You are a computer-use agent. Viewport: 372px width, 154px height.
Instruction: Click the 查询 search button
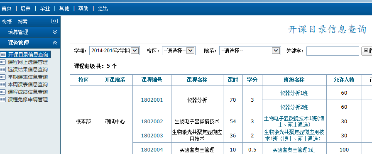(367, 51)
